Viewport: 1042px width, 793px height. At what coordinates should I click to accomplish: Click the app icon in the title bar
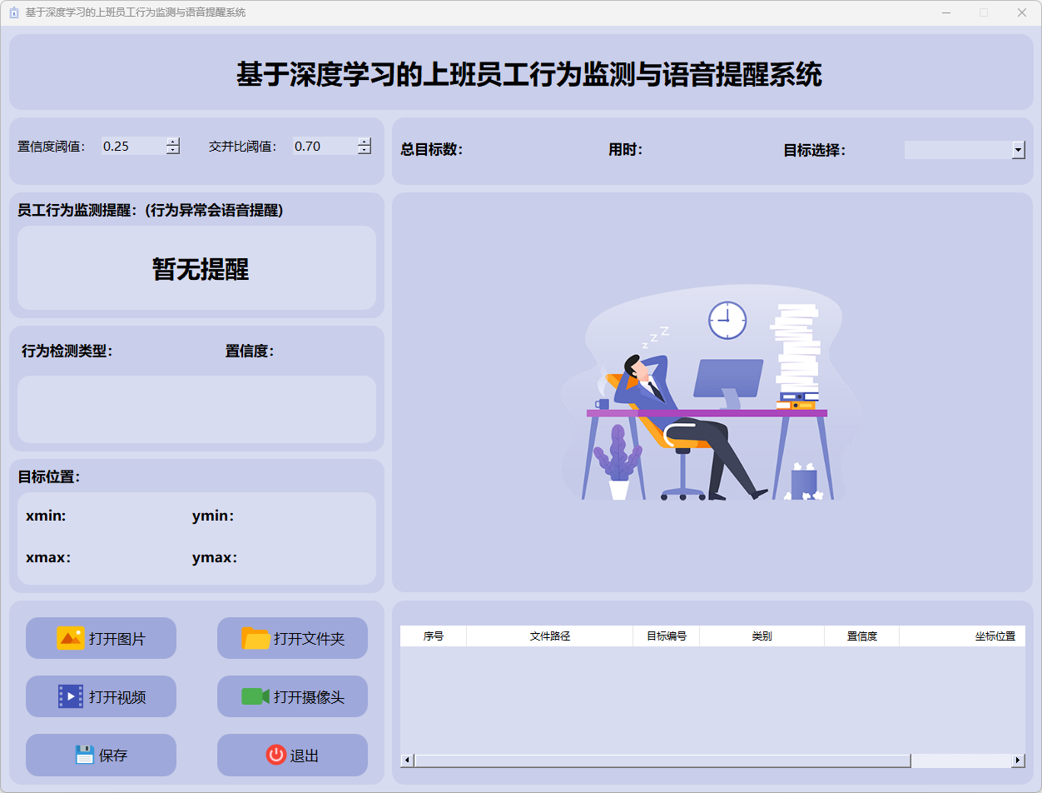pyautogui.click(x=13, y=12)
